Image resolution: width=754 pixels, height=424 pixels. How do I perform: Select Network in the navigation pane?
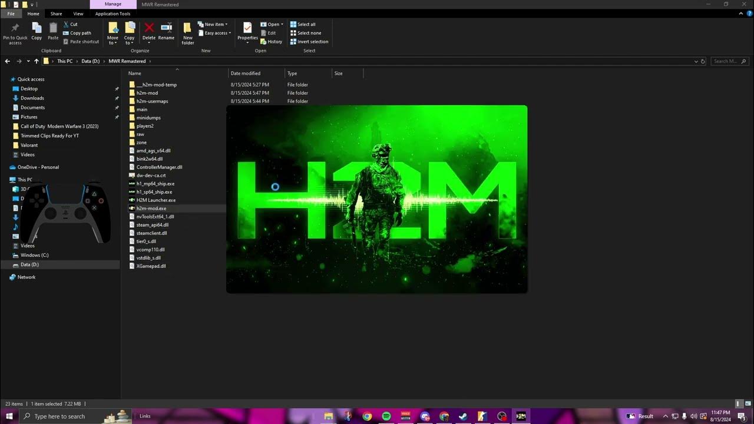point(27,277)
